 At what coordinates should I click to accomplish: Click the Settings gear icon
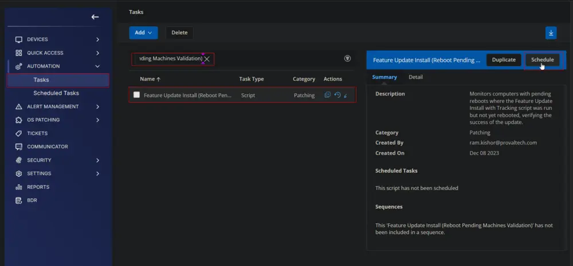click(19, 174)
